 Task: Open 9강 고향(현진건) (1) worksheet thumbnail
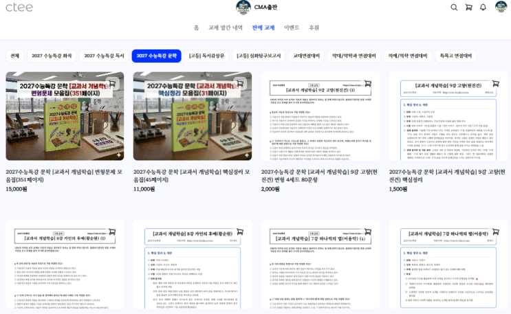(x=320, y=116)
